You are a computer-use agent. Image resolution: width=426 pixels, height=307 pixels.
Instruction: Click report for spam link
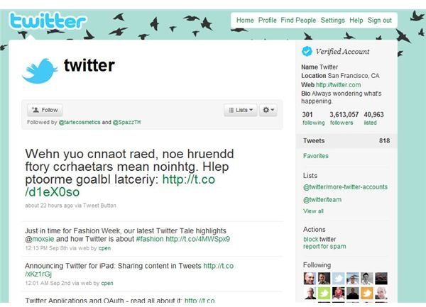324,246
